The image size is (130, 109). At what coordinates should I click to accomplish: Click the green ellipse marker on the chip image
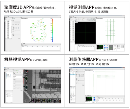tap(26, 79)
